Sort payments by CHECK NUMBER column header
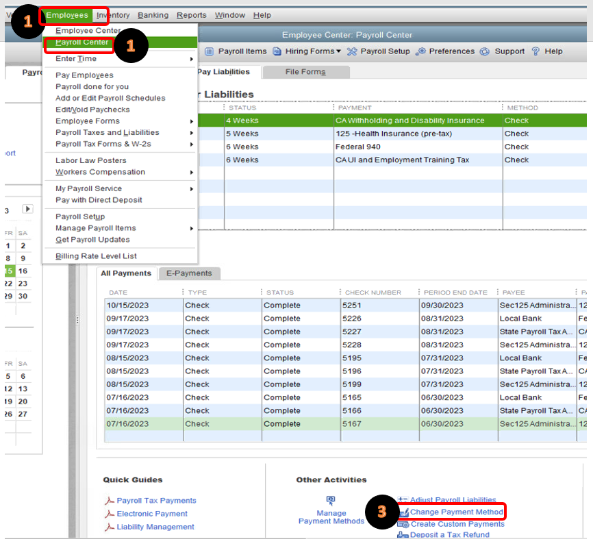This screenshot has width=593, height=548. [373, 292]
